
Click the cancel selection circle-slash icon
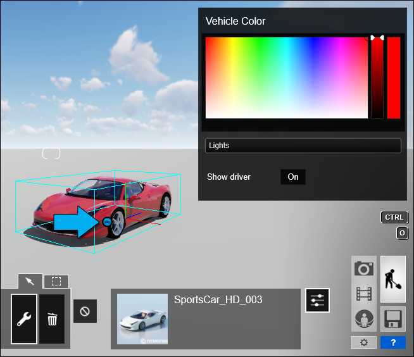pos(85,311)
